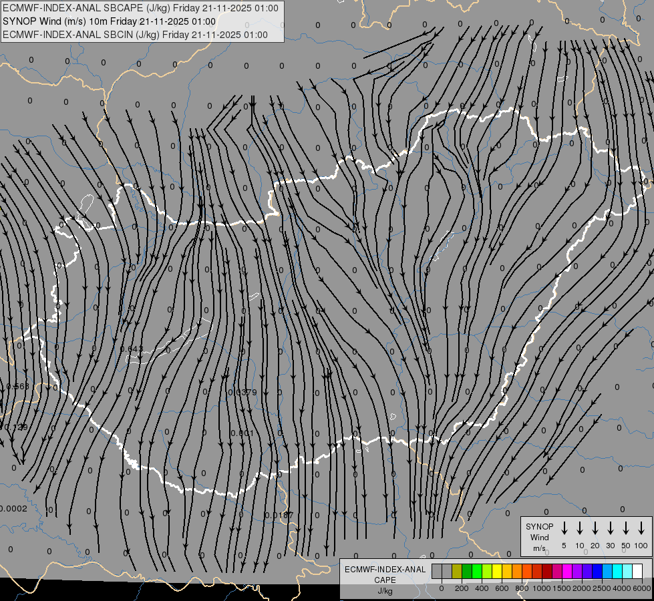Click the 0.643 value on the map
The width and height of the screenshot is (654, 601).
point(132,349)
